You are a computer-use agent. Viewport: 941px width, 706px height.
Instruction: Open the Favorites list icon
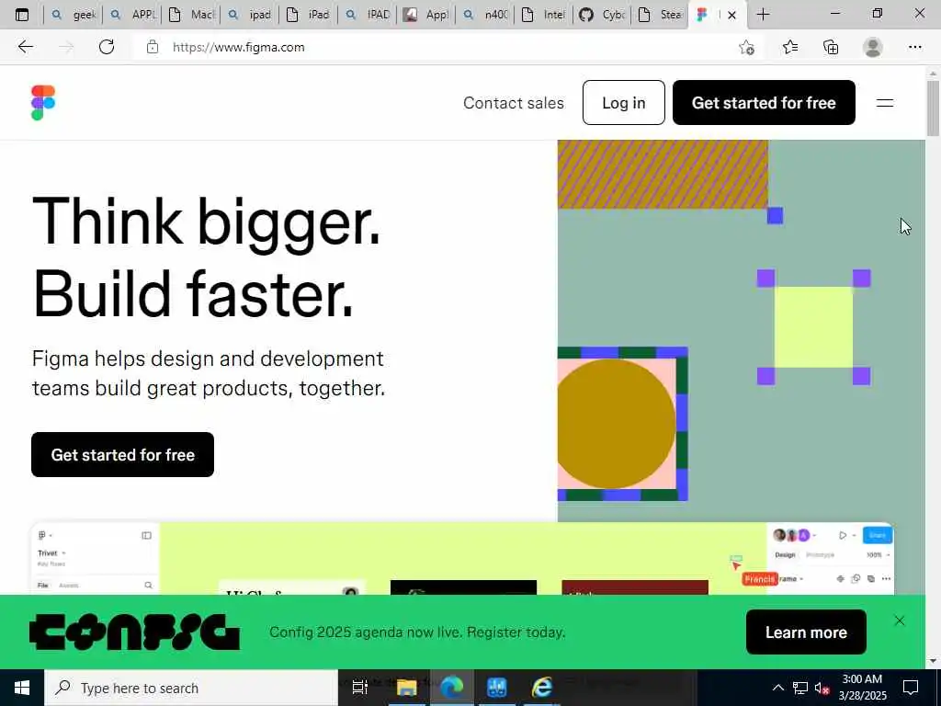(x=789, y=47)
